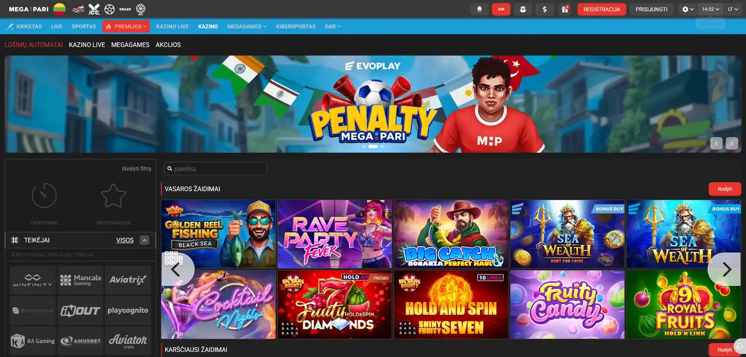Open the Golden Reel Fishing game
The height and width of the screenshot is (357, 746).
coord(218,234)
